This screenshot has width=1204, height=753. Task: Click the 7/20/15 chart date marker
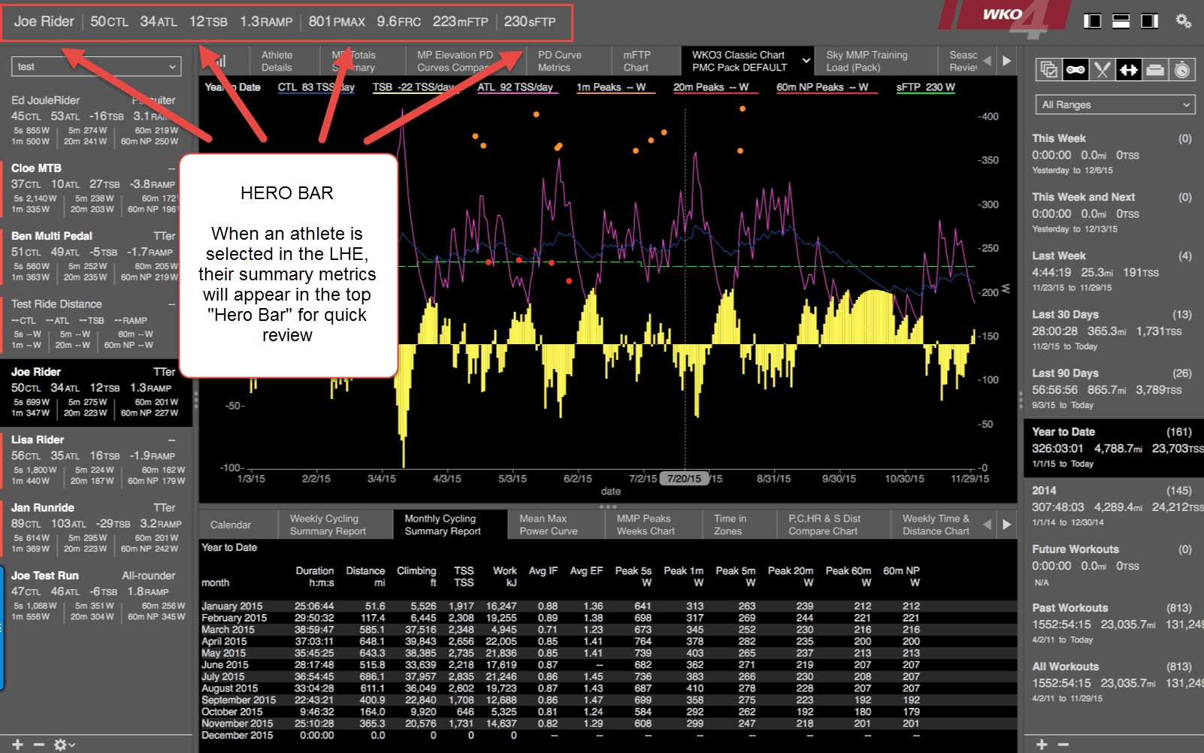[684, 479]
